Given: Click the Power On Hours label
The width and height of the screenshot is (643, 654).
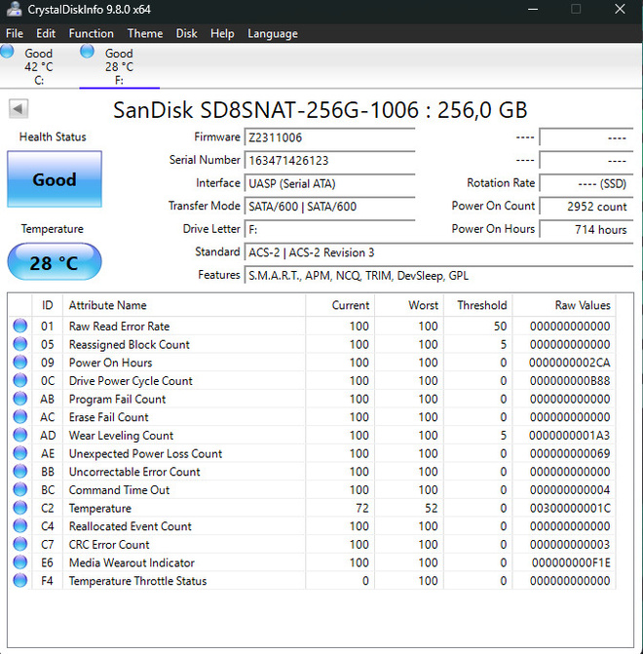Looking at the screenshot, I should pyautogui.click(x=493, y=229).
